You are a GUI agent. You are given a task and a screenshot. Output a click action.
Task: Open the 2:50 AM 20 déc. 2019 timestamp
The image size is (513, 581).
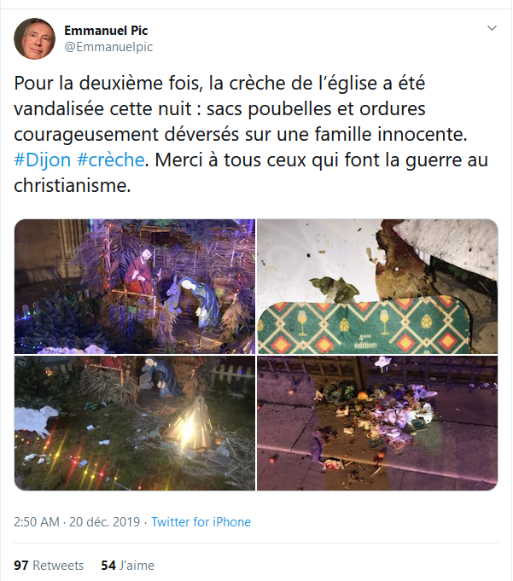click(77, 522)
